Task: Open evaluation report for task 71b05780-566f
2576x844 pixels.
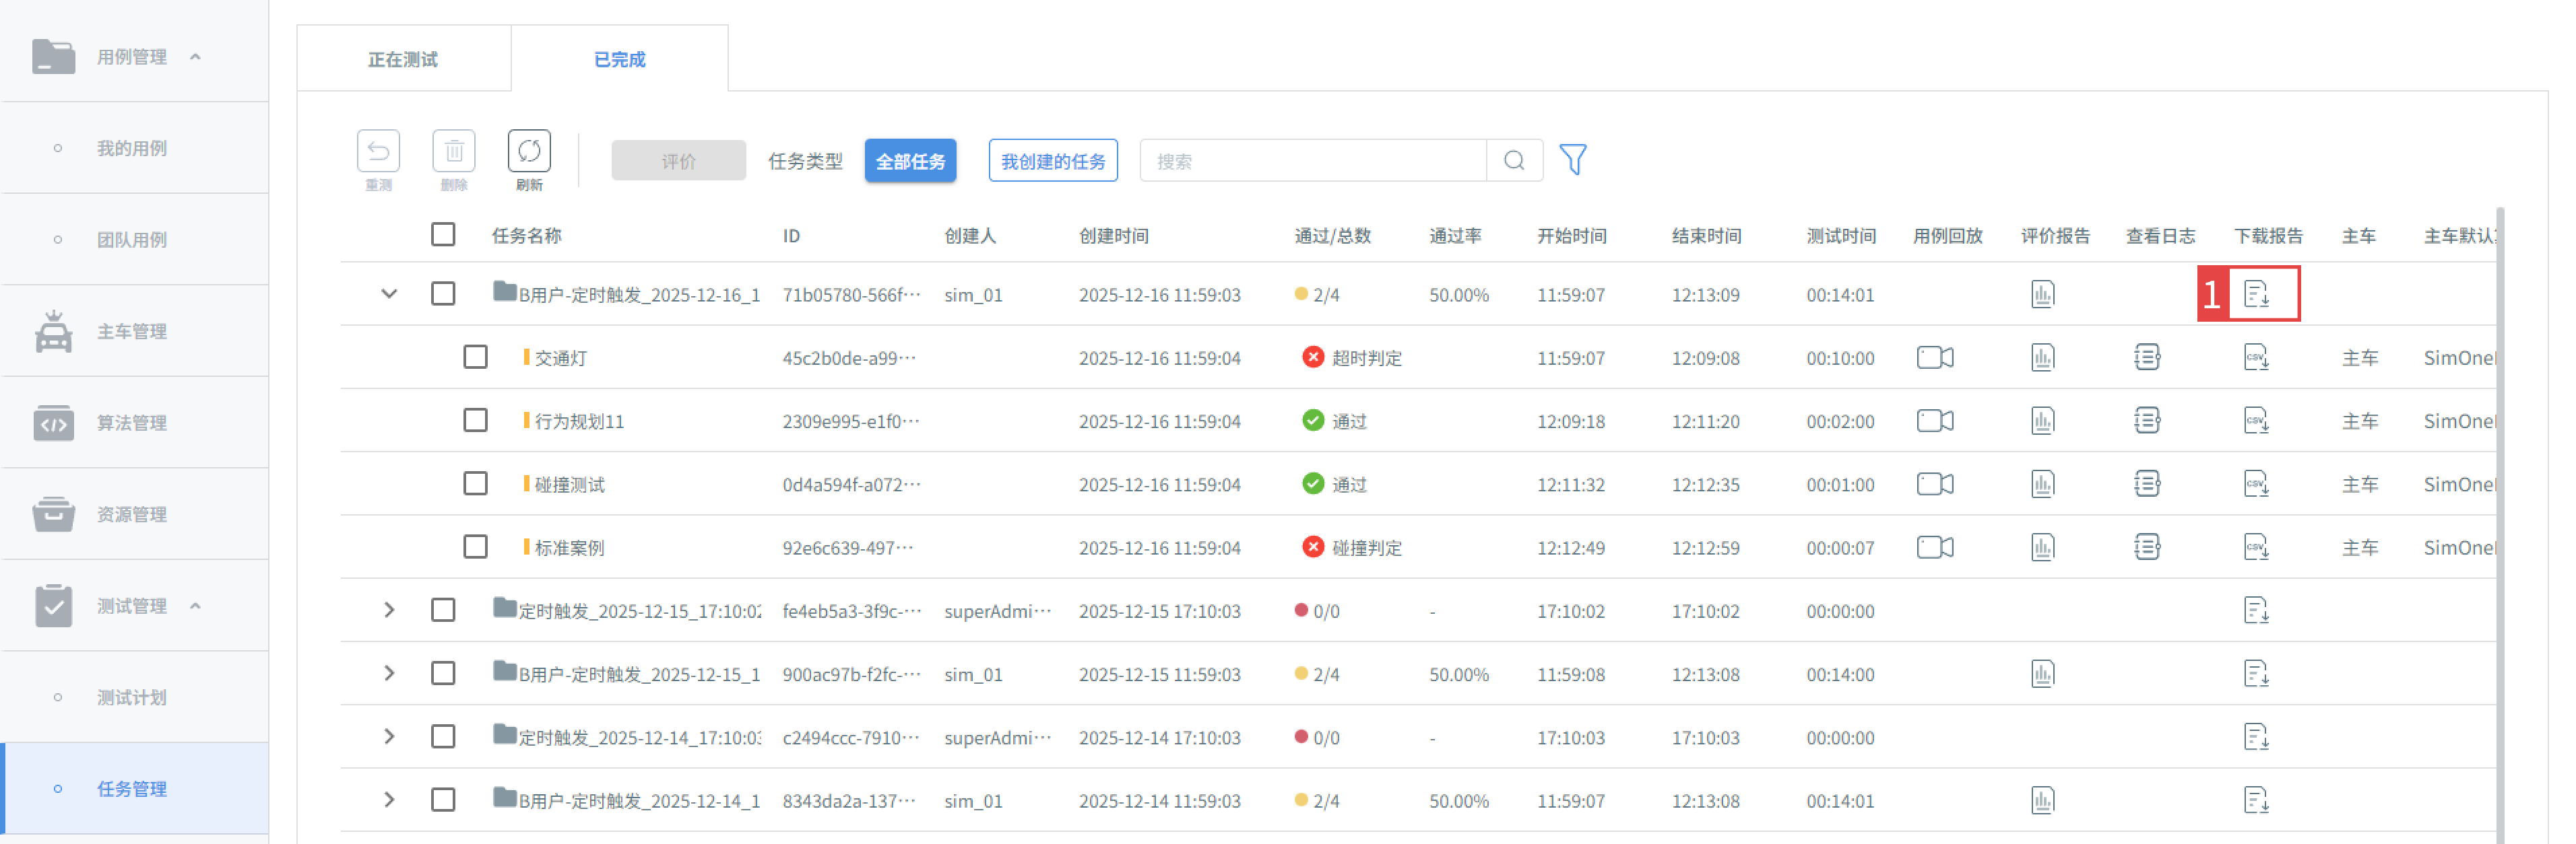Action: tap(2042, 295)
